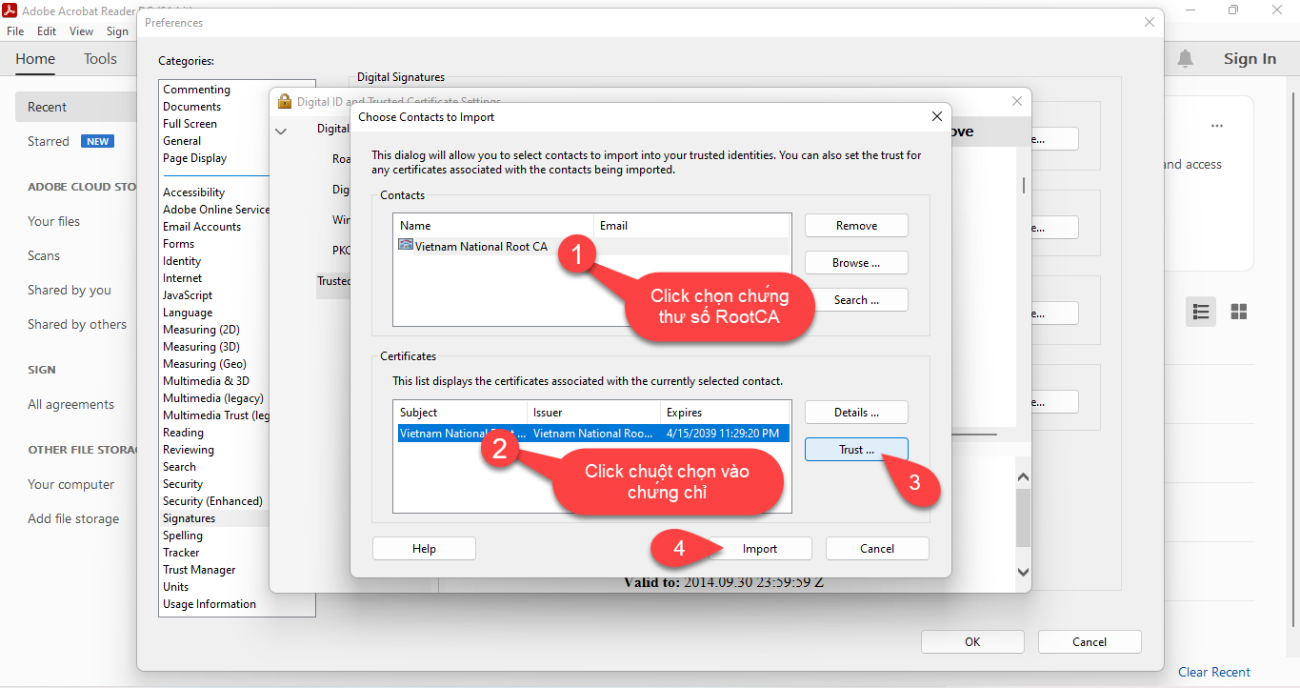Select Full Screen category

point(190,124)
